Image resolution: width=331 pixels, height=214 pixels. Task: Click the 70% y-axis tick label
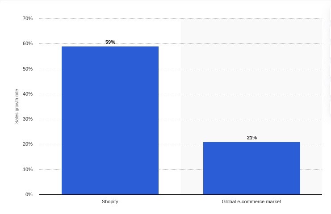pyautogui.click(x=28, y=19)
